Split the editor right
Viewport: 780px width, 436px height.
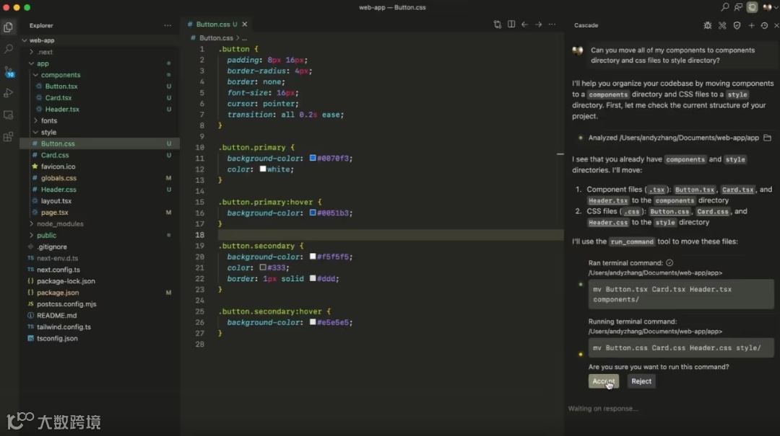tap(511, 25)
